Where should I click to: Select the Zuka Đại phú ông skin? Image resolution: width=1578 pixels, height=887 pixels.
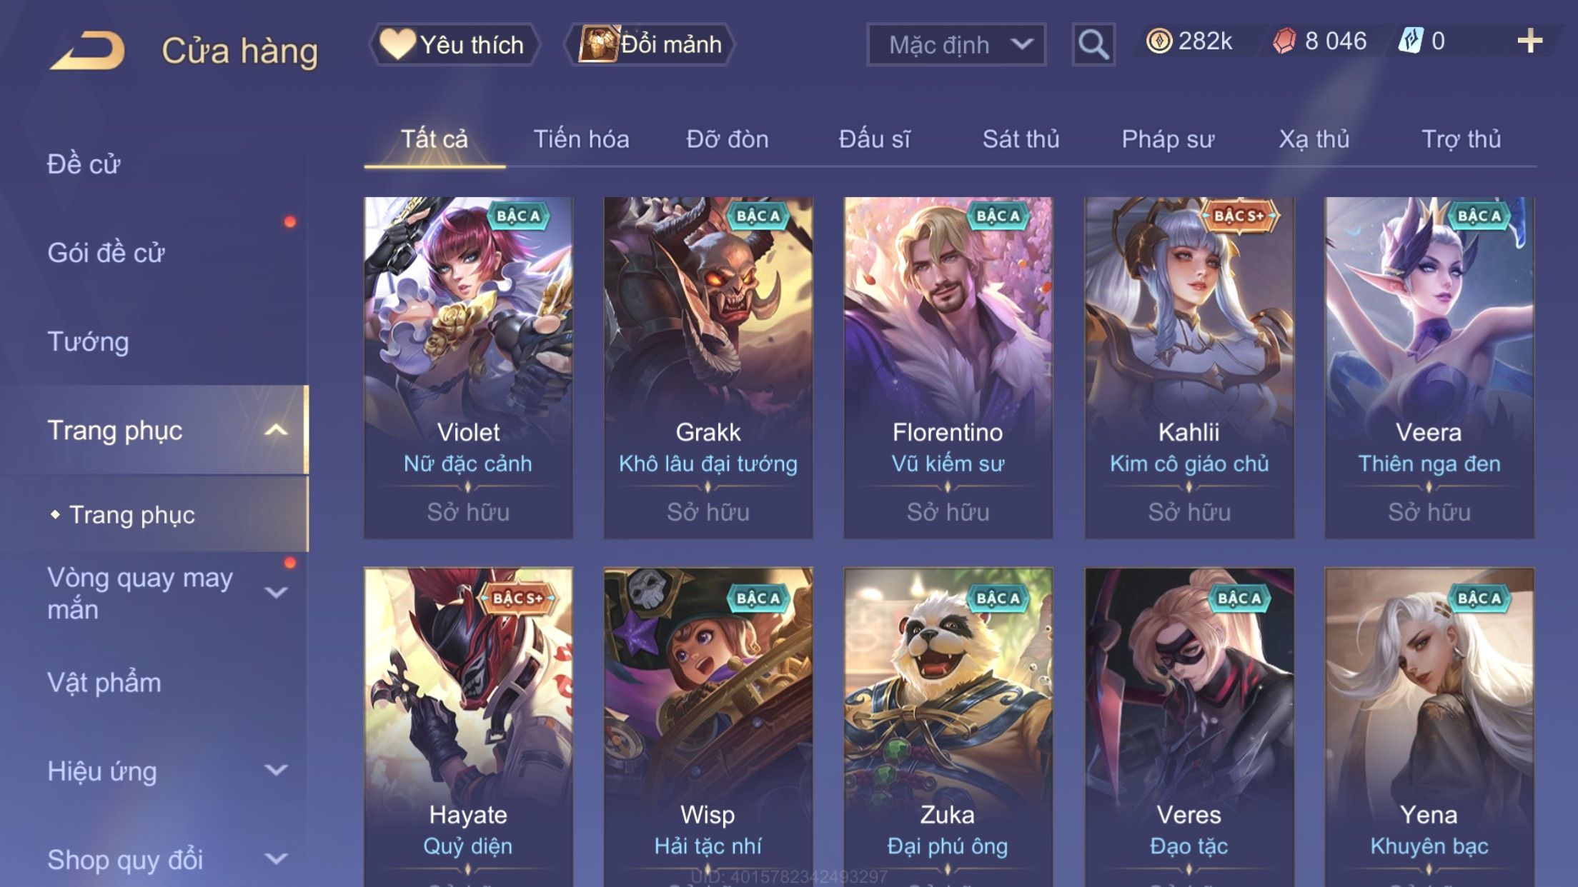click(948, 727)
